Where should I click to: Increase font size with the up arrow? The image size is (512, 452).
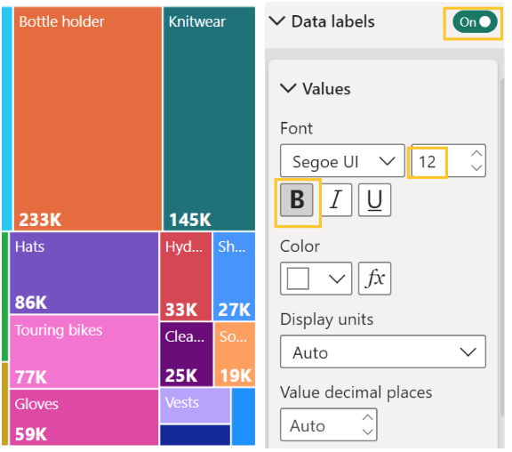pos(476,154)
